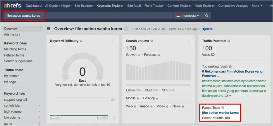Click the Web lock icon

(135, 106)
